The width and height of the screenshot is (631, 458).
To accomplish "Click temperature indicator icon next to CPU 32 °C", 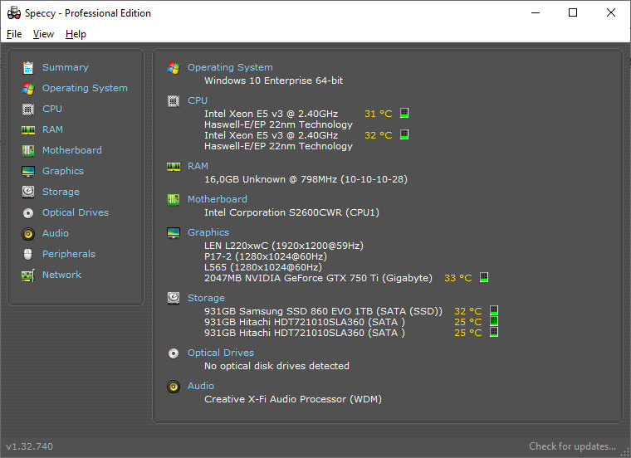I will 404,134.
